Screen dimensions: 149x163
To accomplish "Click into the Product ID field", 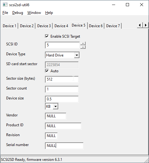I will click(x=63, y=126).
